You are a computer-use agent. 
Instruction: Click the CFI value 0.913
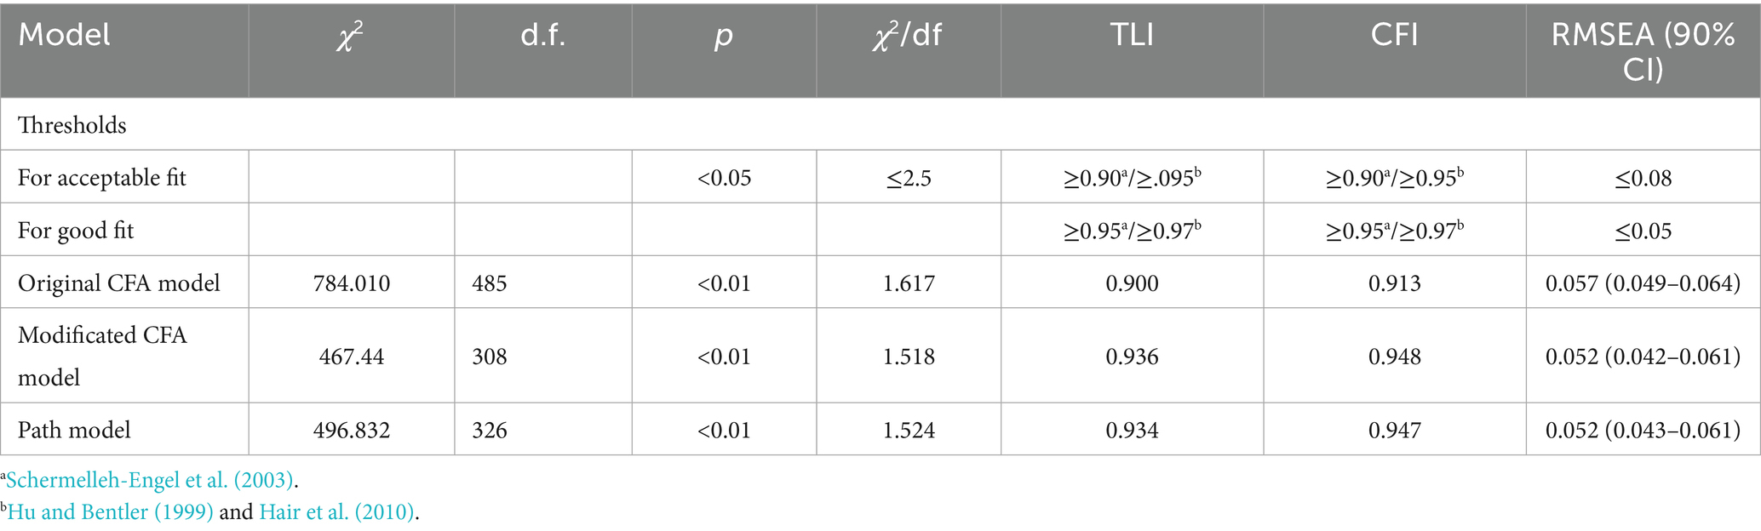[1394, 283]
